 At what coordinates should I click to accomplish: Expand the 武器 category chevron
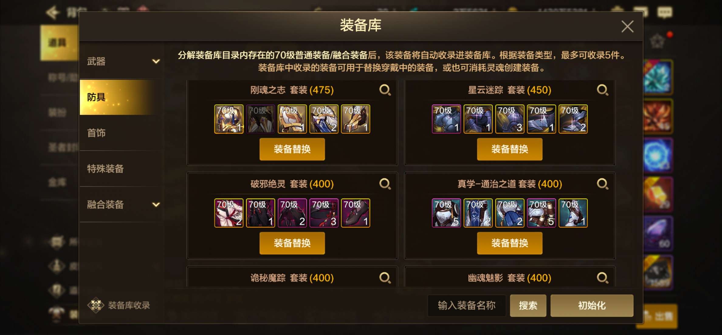tap(156, 62)
